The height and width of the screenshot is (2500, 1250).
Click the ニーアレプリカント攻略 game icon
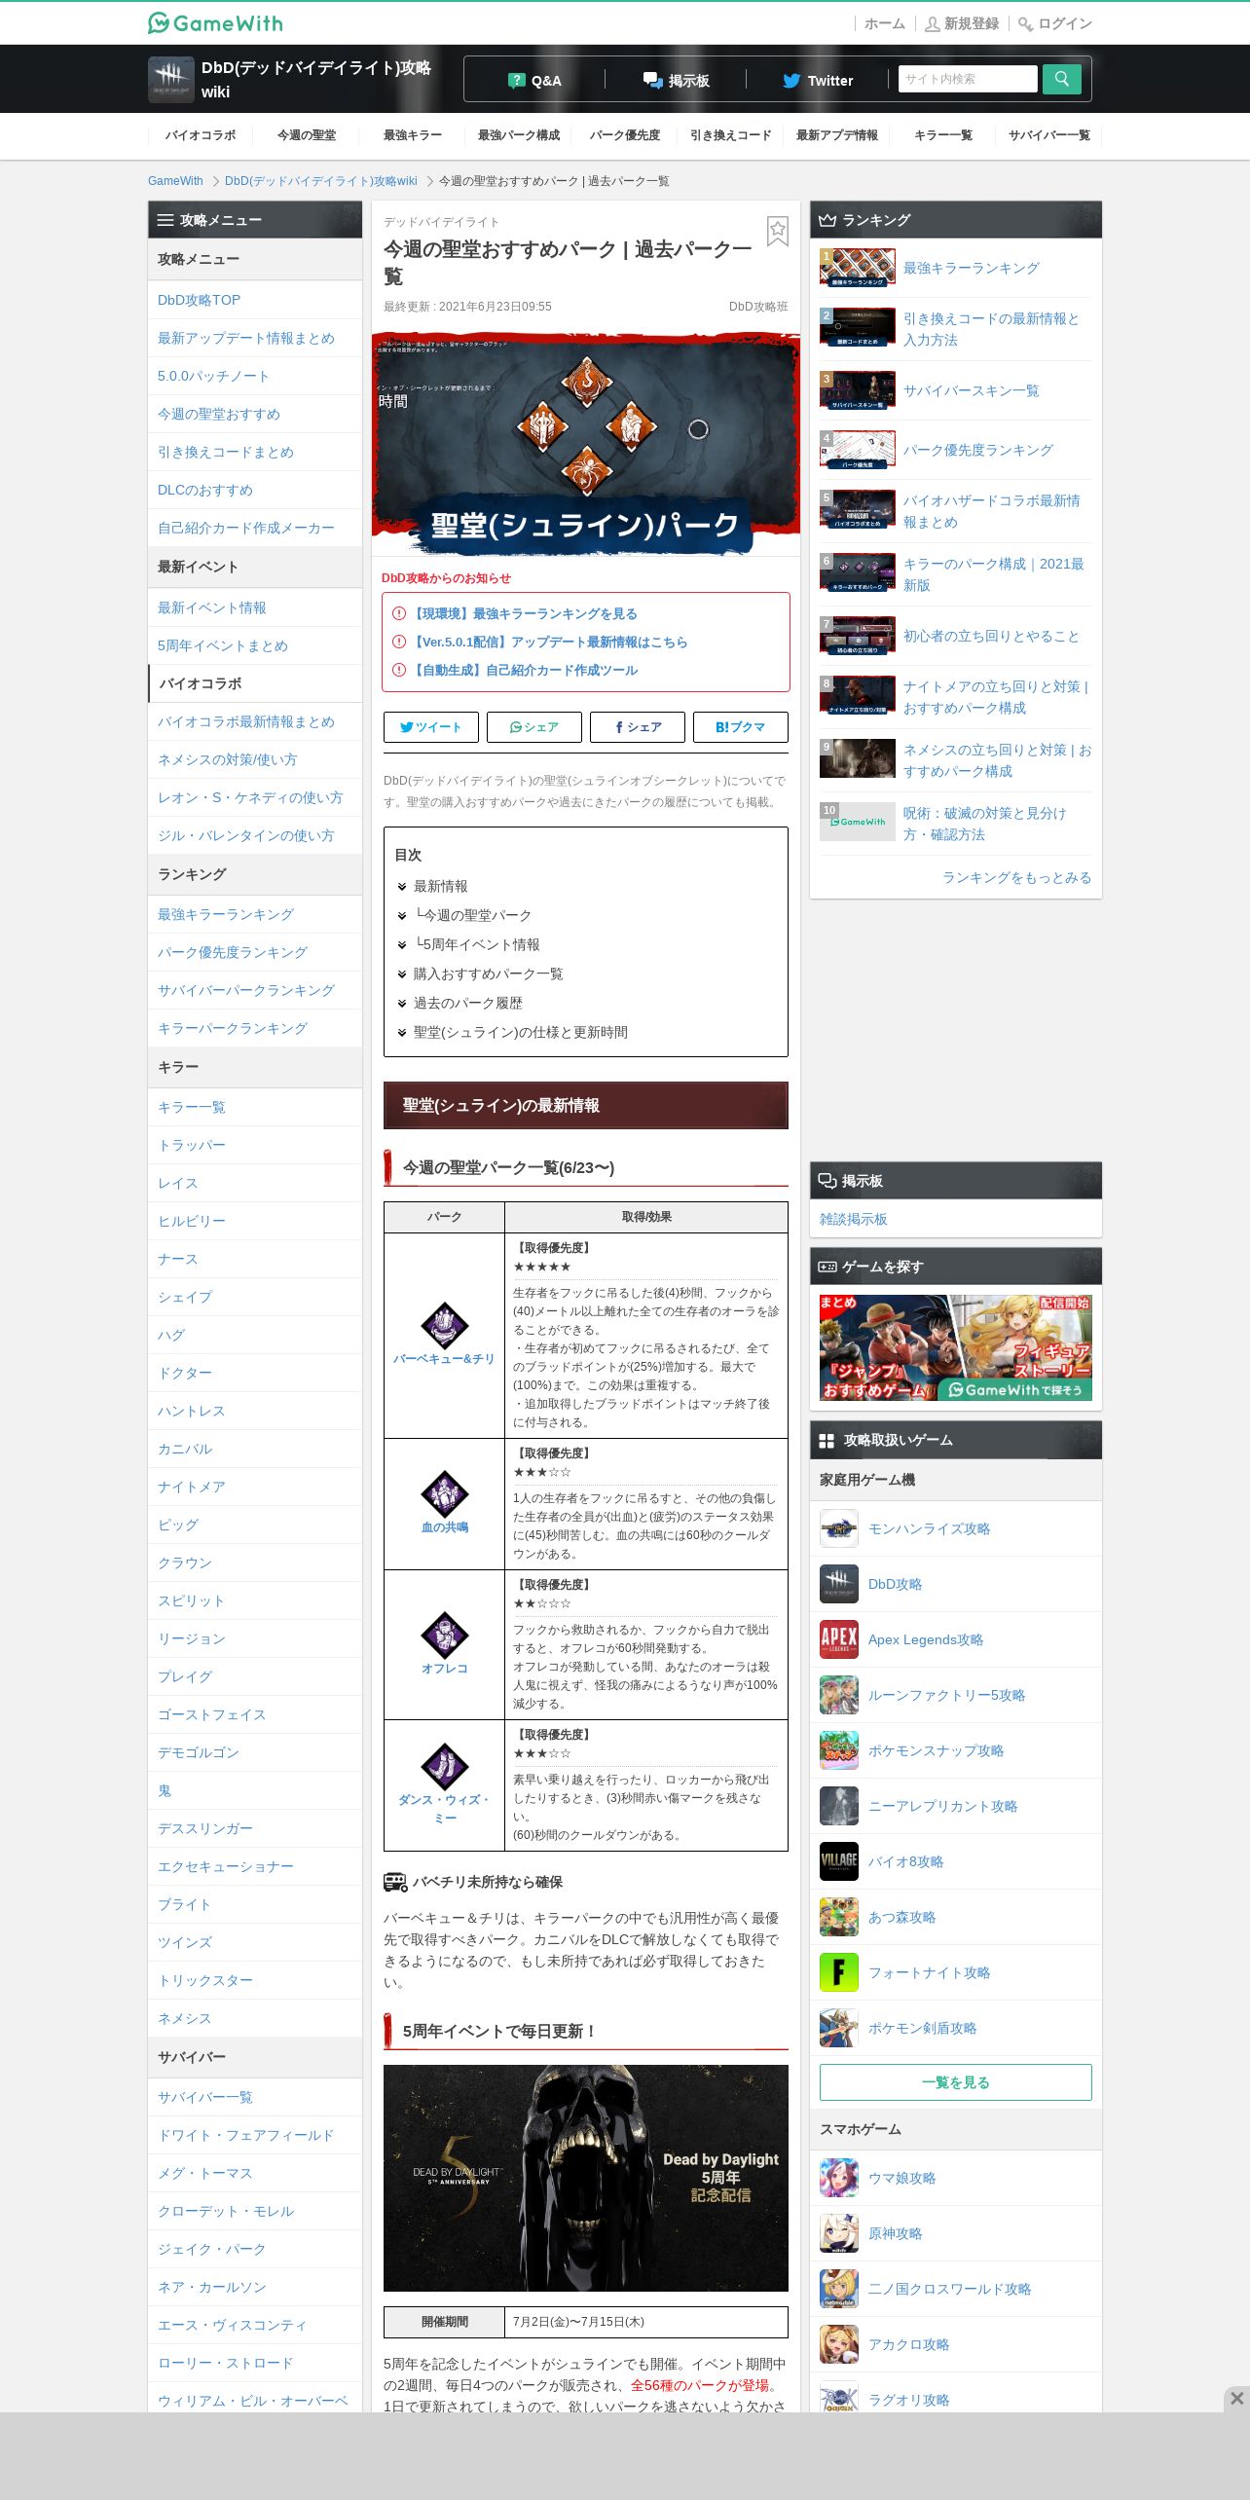click(838, 1806)
